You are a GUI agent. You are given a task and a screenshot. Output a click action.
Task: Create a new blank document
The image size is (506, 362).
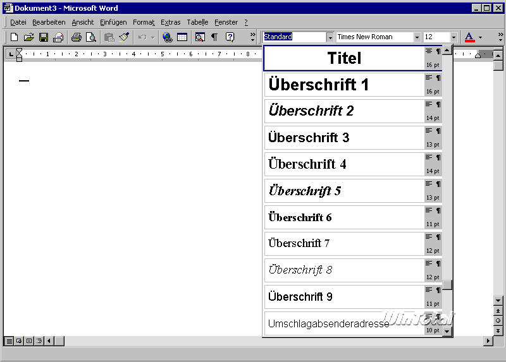click(14, 37)
